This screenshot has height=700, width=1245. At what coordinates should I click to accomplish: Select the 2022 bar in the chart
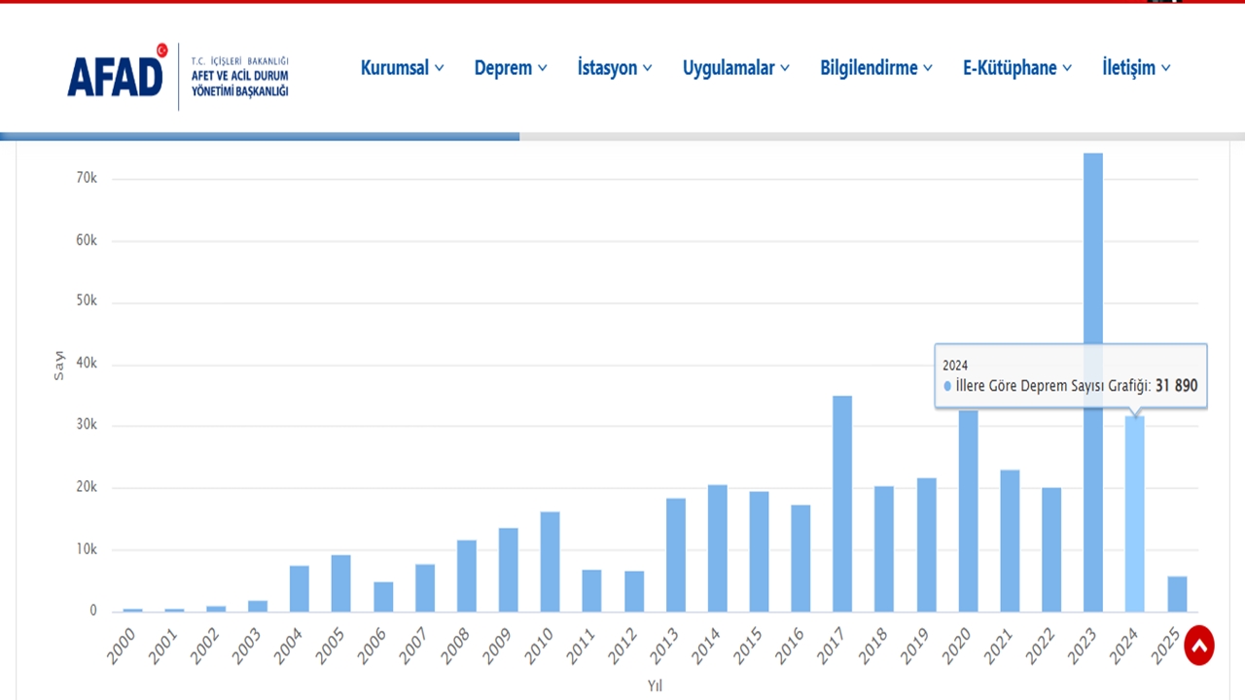pos(1051,549)
